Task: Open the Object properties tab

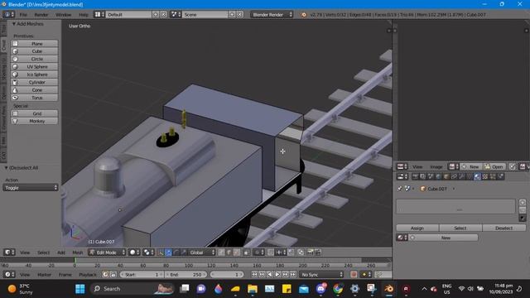Action: pos(446,176)
